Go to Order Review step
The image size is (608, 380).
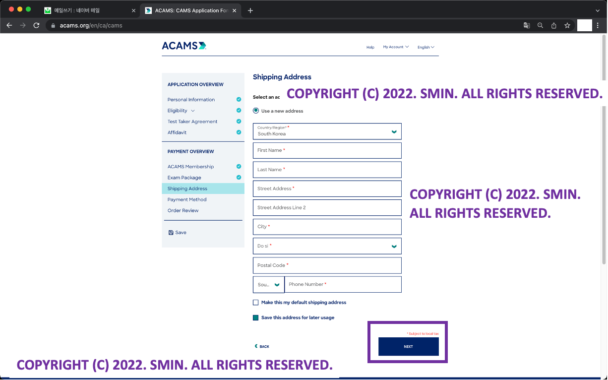pos(183,210)
